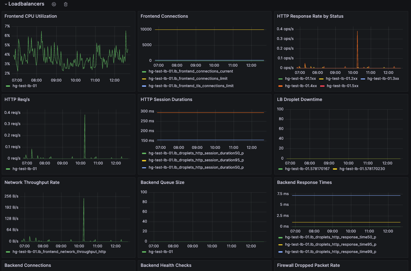Image resolution: width=411 pixels, height=271 pixels.
Task: Toggle hg-test-lb-01.3xx legend series
Action: click(x=383, y=79)
